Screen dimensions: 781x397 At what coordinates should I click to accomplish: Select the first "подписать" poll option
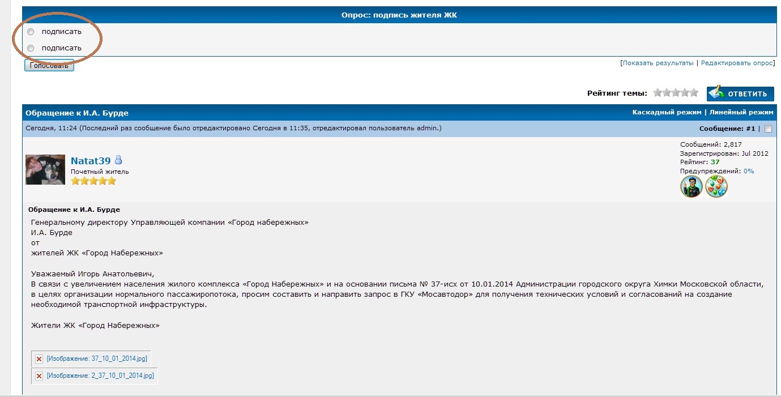pos(31,32)
